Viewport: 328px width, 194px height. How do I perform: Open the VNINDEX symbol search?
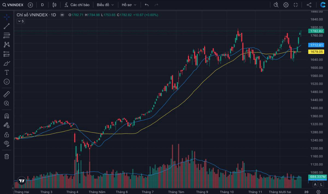pos(13,5)
